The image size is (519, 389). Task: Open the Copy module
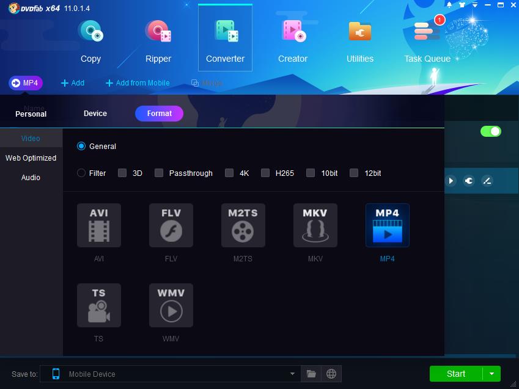click(x=90, y=42)
